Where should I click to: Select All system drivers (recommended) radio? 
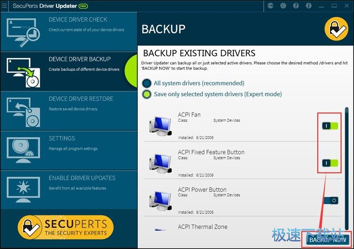pos(146,83)
